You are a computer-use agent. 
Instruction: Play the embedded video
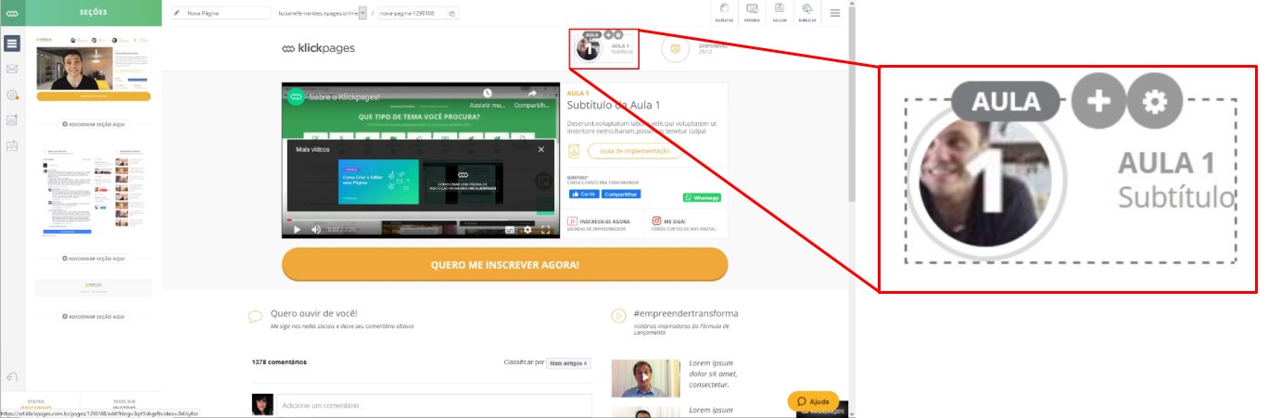click(298, 229)
